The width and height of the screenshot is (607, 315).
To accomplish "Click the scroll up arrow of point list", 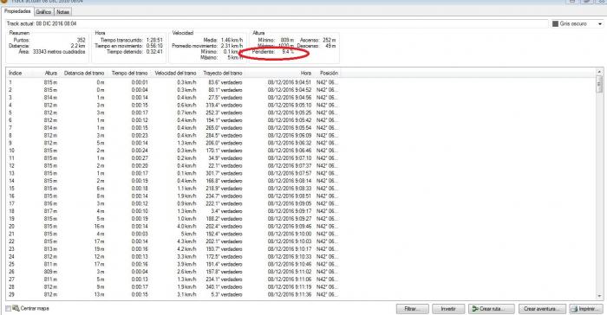I will (599, 72).
